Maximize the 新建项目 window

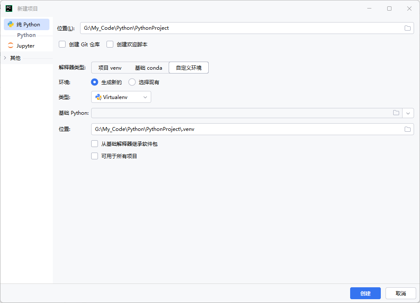(x=389, y=8)
